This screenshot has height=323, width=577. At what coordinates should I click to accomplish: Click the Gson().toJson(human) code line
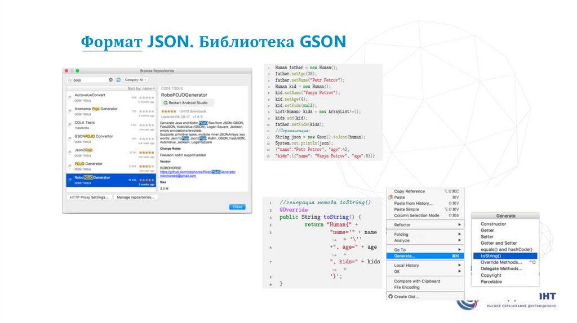coord(321,137)
